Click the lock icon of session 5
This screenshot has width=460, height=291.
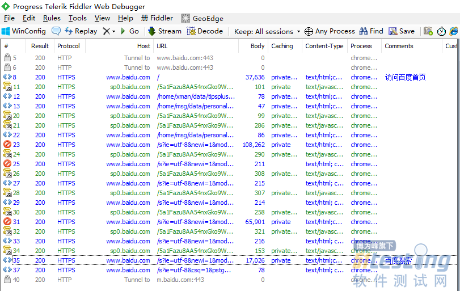point(7,57)
